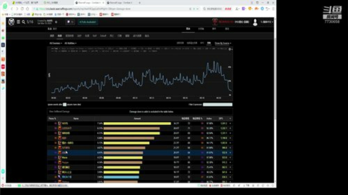Open a new browser tab with plus
The image size is (348, 195).
tap(140, 3)
